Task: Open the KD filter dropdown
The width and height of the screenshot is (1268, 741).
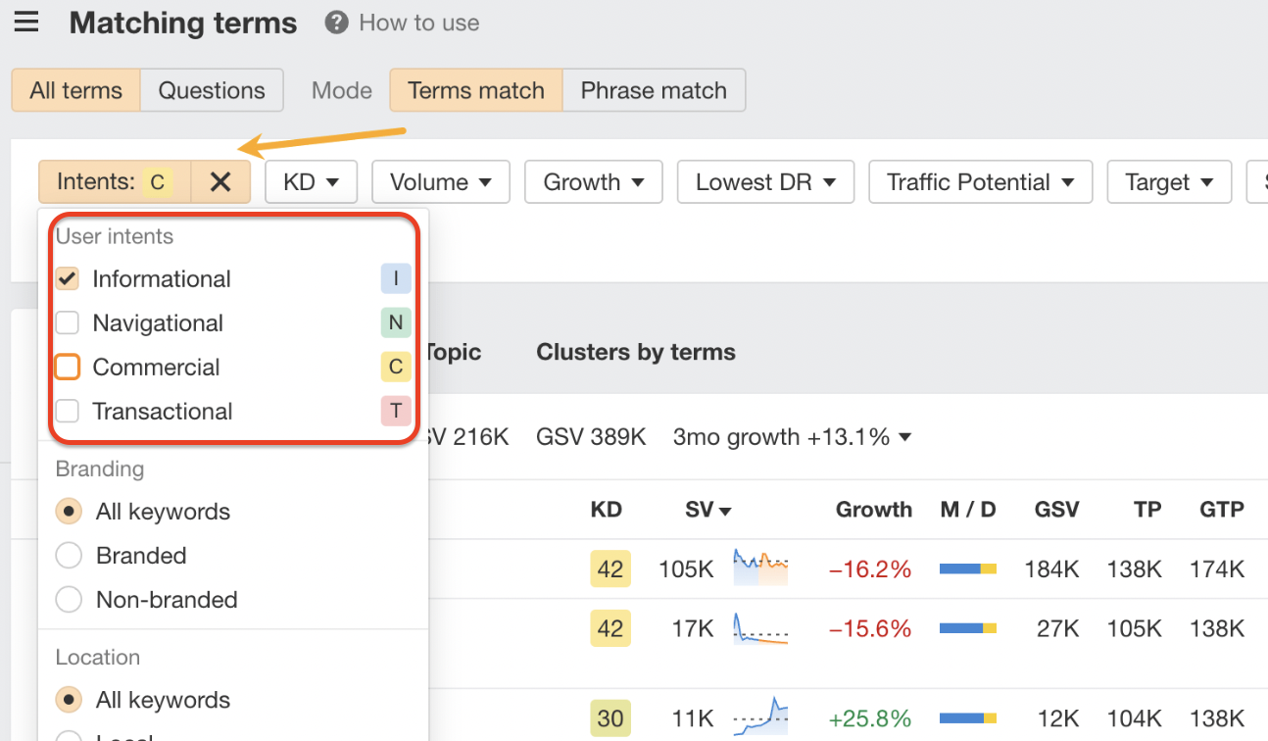Action: pyautogui.click(x=311, y=181)
